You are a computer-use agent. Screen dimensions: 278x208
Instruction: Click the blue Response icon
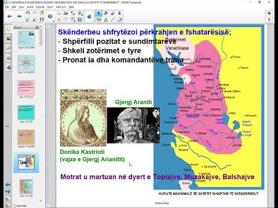click(79, 20)
